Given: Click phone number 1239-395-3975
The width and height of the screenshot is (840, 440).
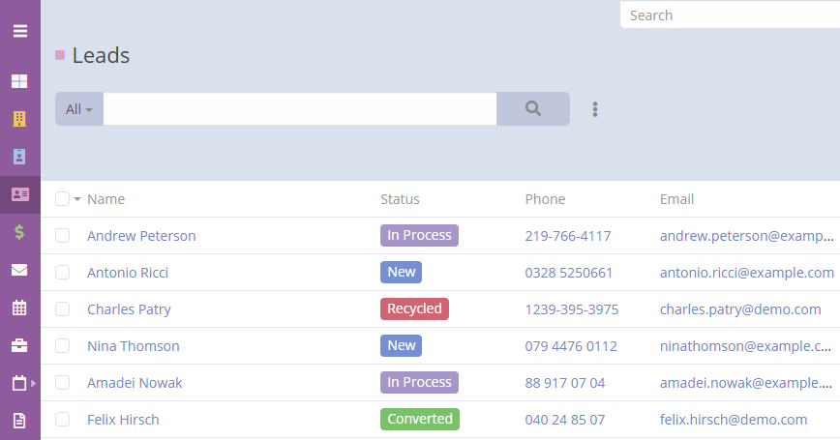Looking at the screenshot, I should (572, 309).
